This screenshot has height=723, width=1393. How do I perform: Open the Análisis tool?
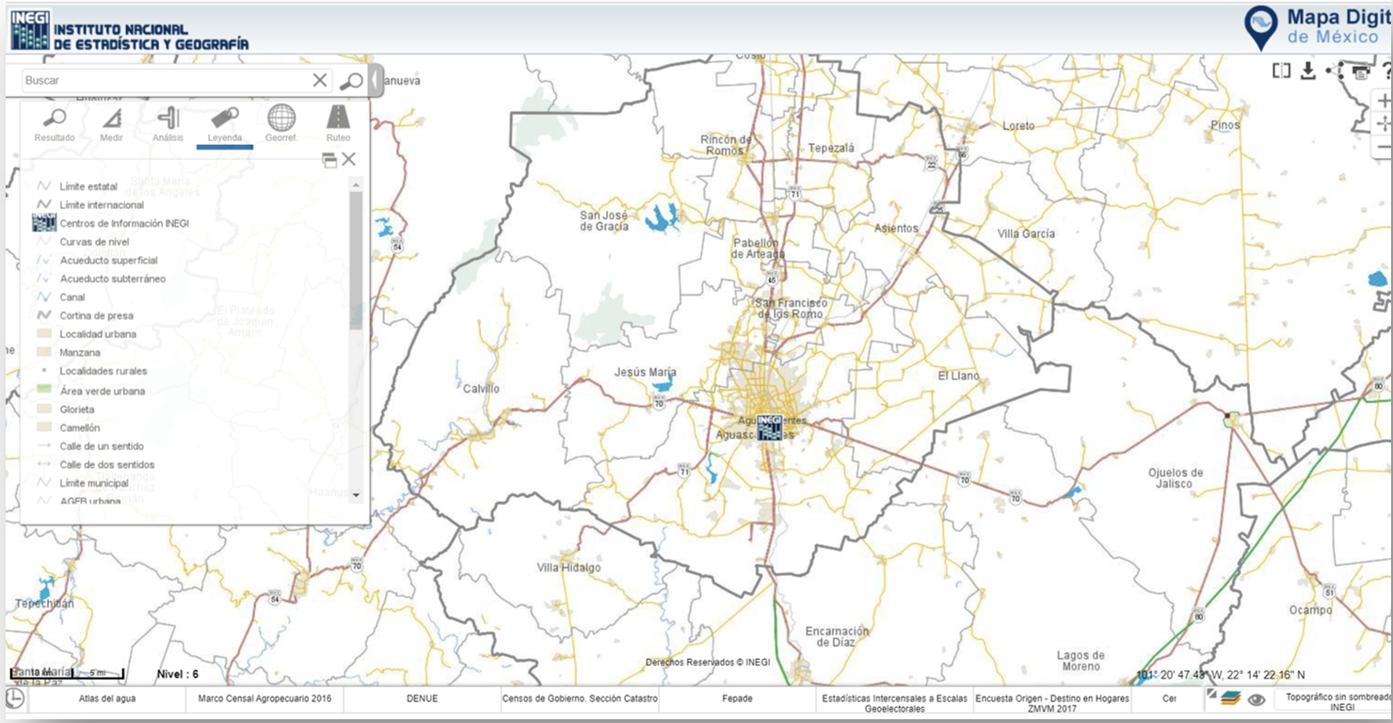click(168, 124)
